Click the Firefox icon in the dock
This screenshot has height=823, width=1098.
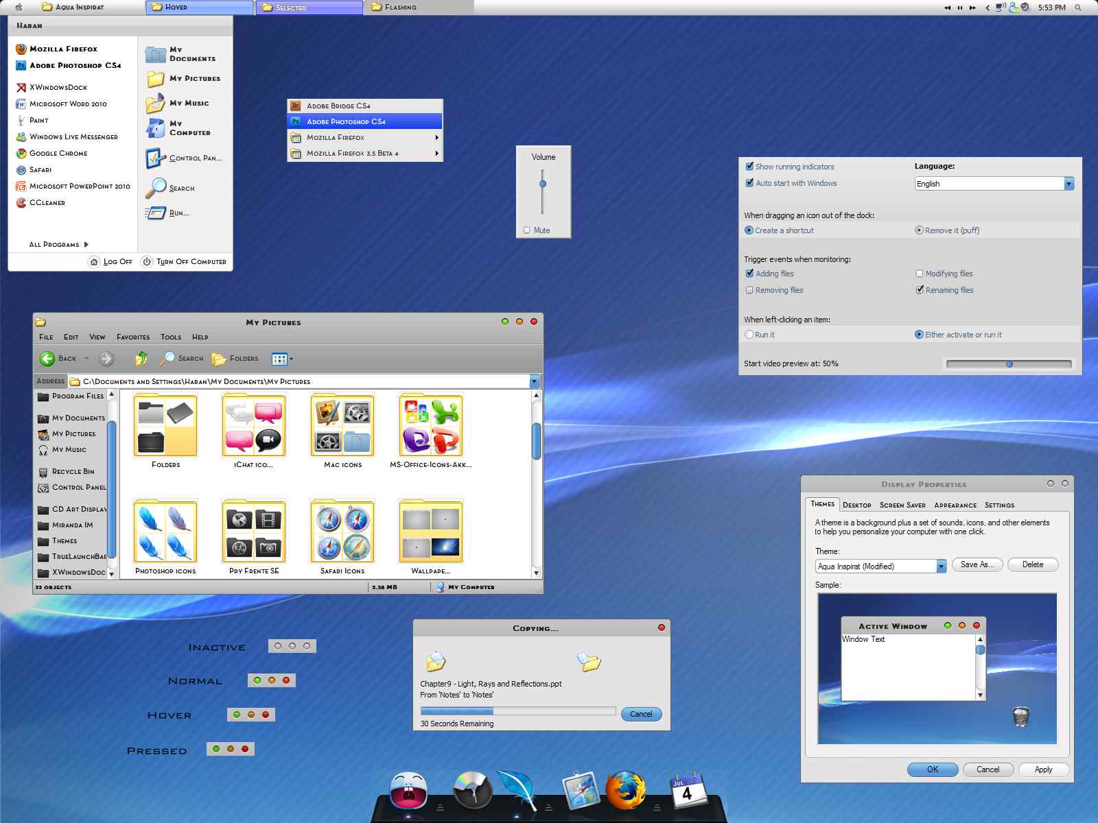[625, 790]
